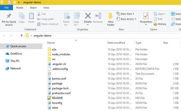Click the Move to icon
This screenshot has width=181, height=111.
(67, 16)
